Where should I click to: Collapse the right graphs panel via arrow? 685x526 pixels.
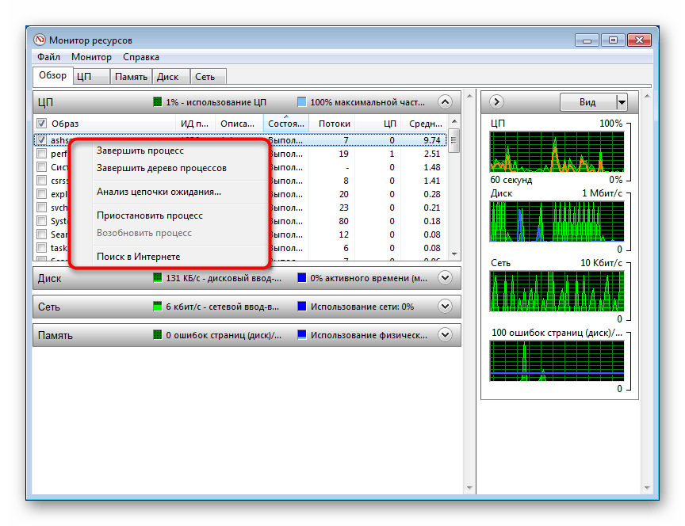point(496,101)
